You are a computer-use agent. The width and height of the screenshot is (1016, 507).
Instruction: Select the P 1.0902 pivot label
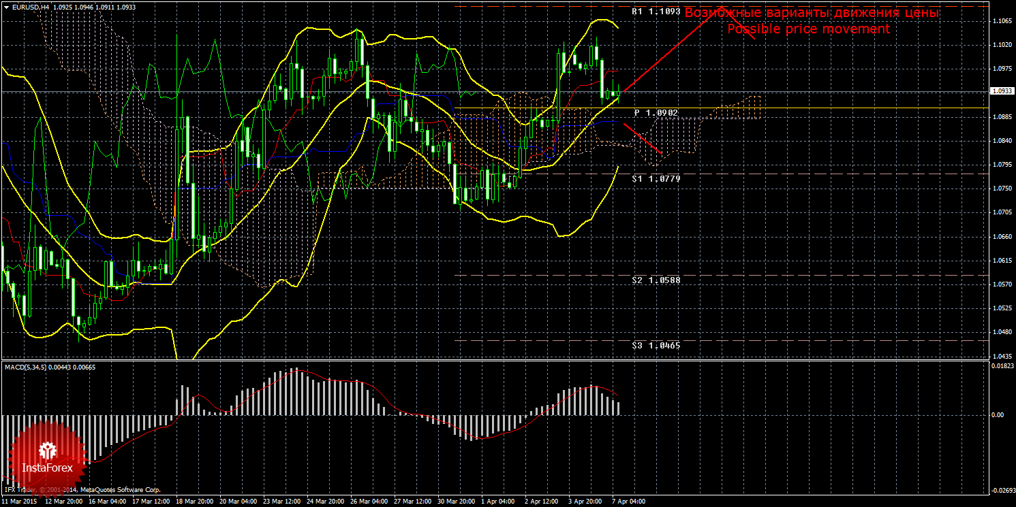pos(657,112)
